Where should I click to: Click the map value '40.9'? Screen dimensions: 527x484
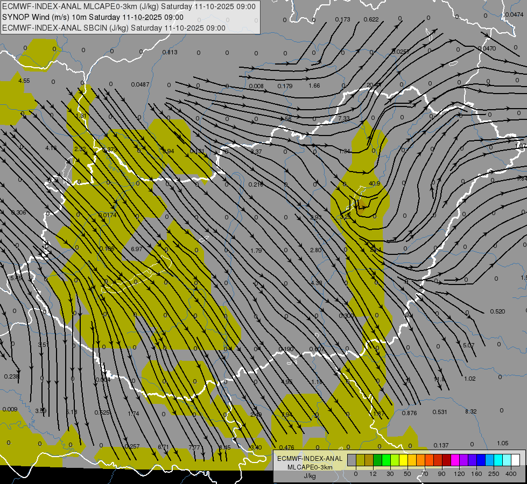point(375,183)
